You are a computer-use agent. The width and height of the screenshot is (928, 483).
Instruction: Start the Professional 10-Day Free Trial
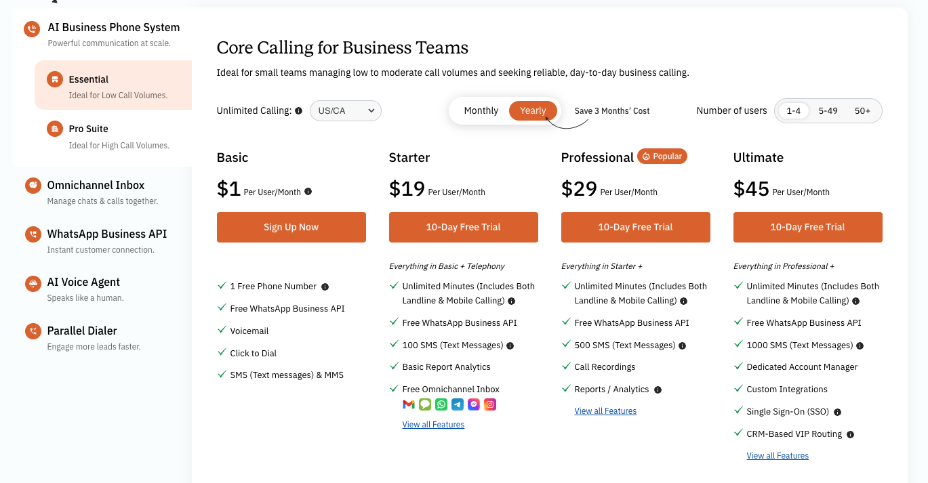coord(635,228)
